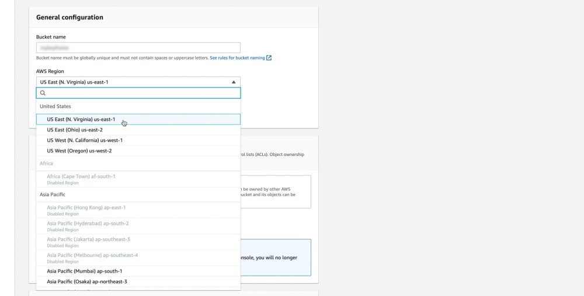Select Asia Pacific (Mumbai) ap-south-1
Image resolution: width=584 pixels, height=296 pixels.
[138, 271]
